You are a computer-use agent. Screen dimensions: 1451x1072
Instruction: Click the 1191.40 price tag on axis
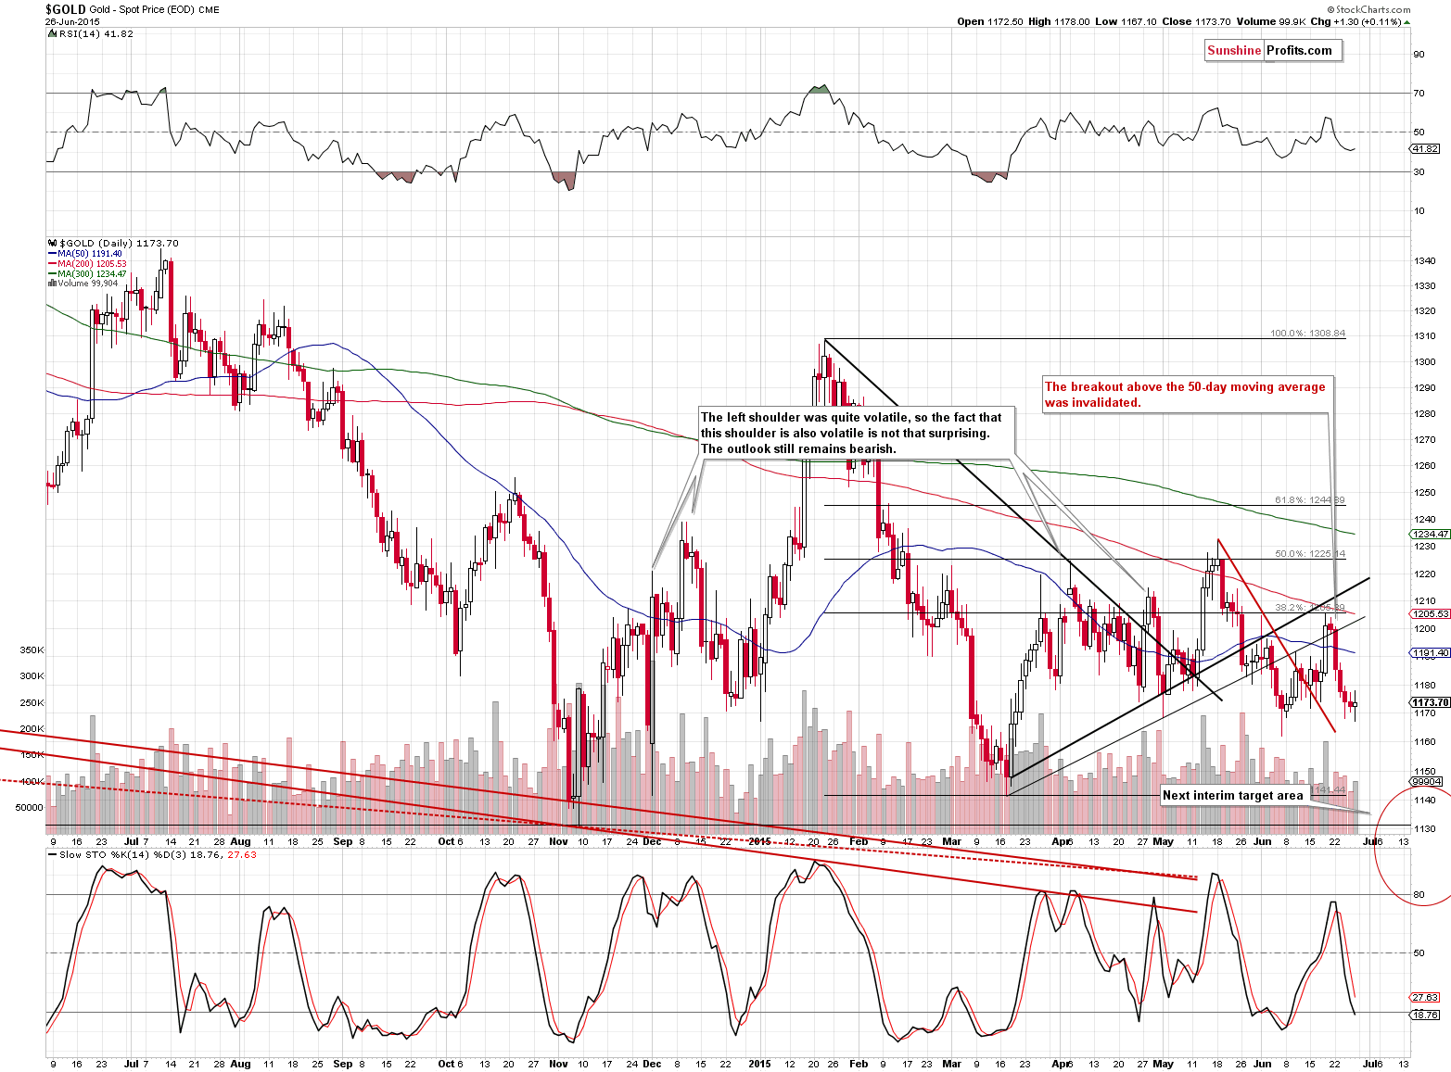coord(1431,653)
